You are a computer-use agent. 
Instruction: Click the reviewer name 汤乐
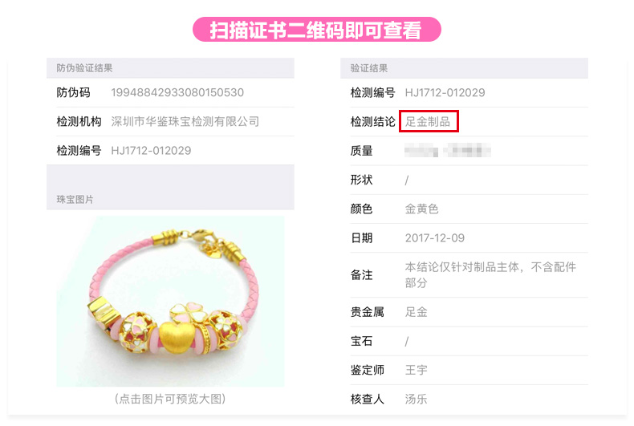416,400
